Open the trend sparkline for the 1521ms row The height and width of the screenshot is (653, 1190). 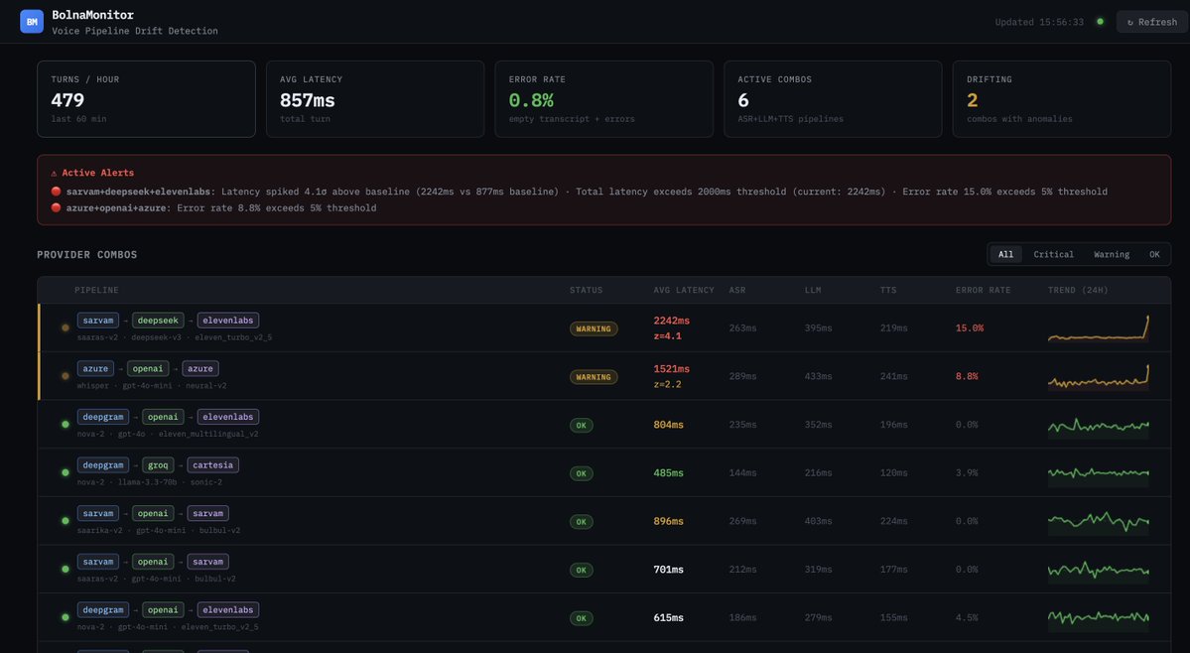pos(1098,376)
